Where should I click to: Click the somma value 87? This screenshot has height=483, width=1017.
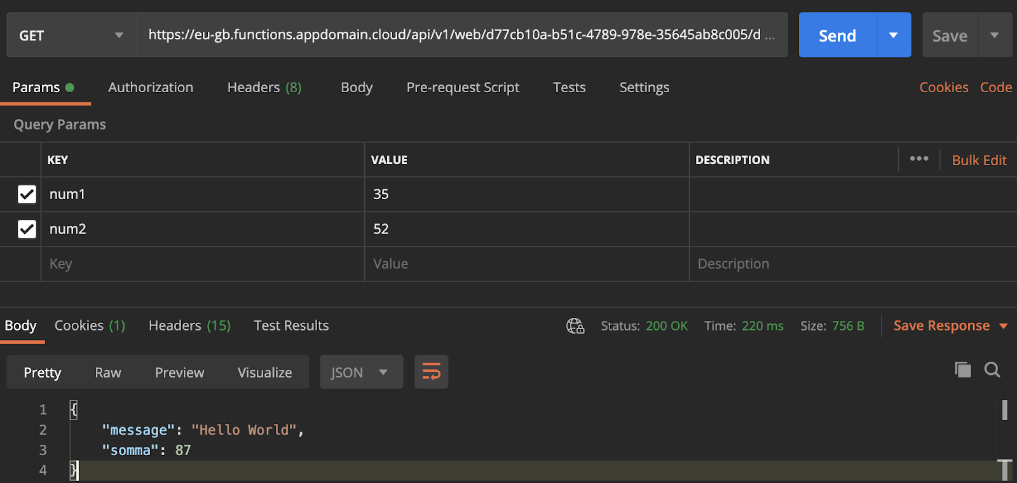point(183,451)
